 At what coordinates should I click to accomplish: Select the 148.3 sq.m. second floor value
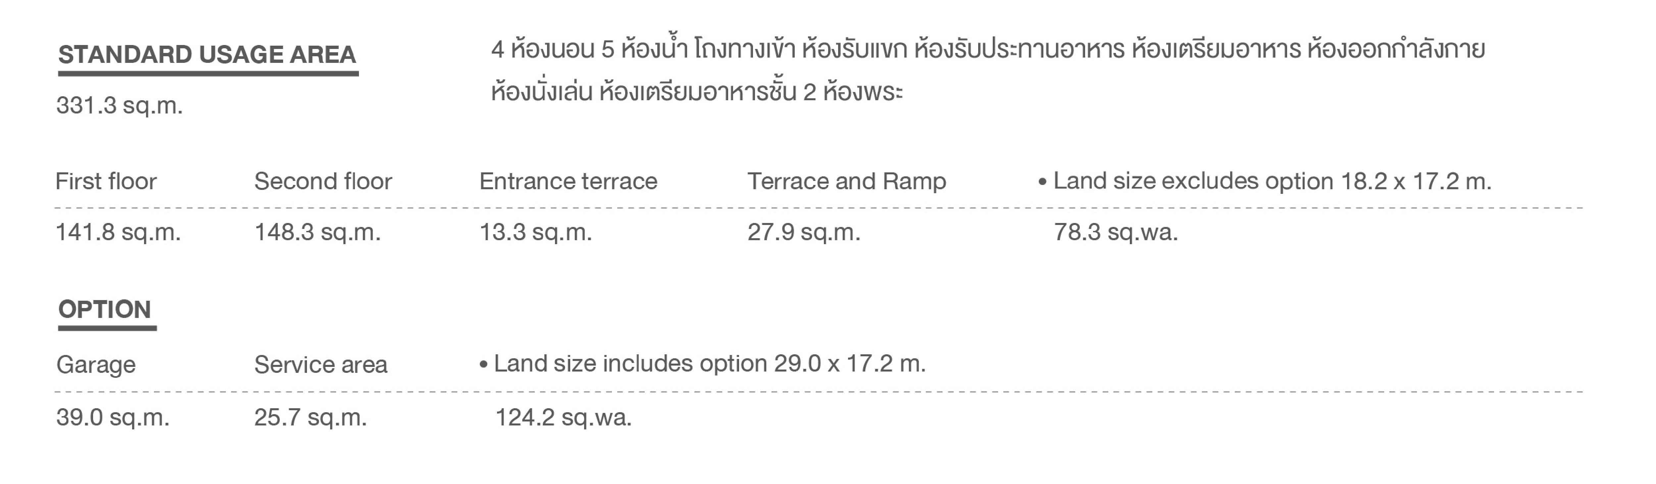click(x=318, y=232)
